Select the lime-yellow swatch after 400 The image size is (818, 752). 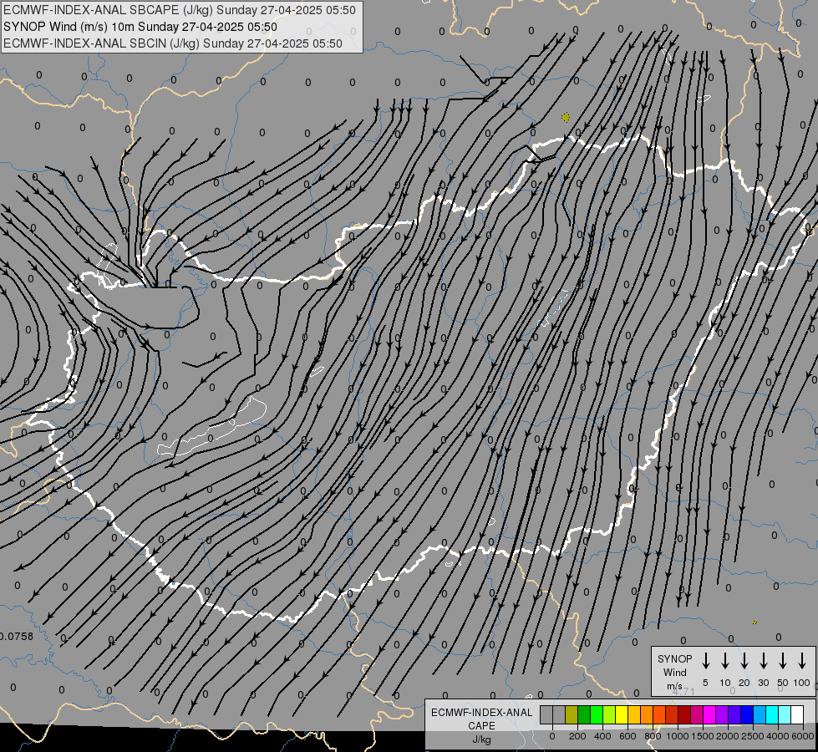point(609,714)
